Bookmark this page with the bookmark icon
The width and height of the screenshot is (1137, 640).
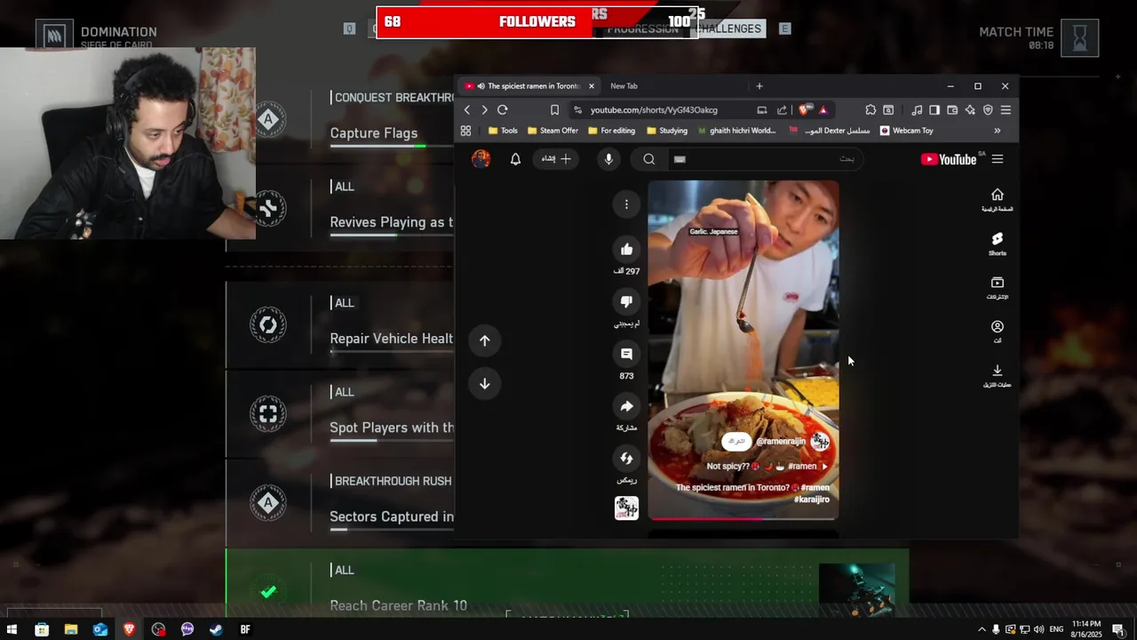(x=554, y=110)
